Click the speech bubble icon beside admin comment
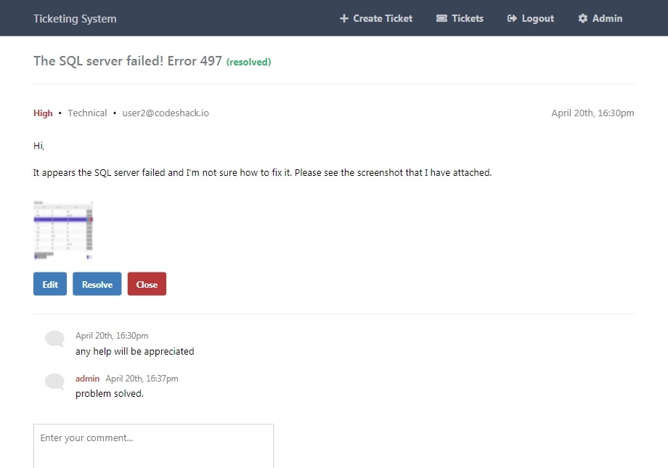The width and height of the screenshot is (668, 468). (x=54, y=381)
